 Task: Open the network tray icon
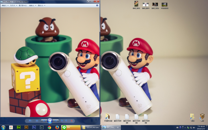tap(191, 128)
